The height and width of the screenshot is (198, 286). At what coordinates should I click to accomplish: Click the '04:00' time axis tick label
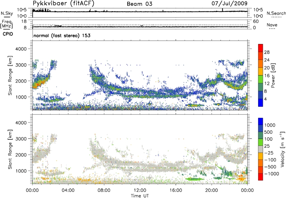(68, 190)
